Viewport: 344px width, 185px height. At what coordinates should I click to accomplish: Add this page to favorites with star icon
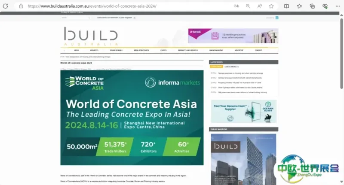pos(271,6)
